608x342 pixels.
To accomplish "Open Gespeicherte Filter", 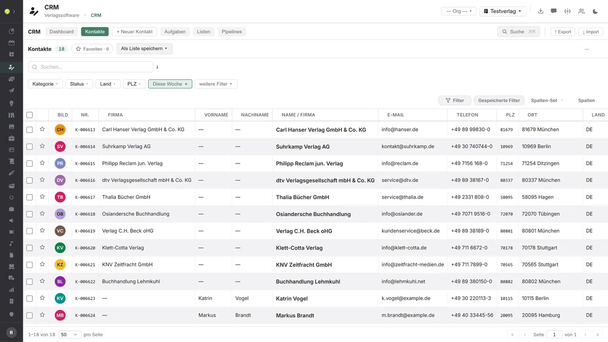I will point(499,100).
